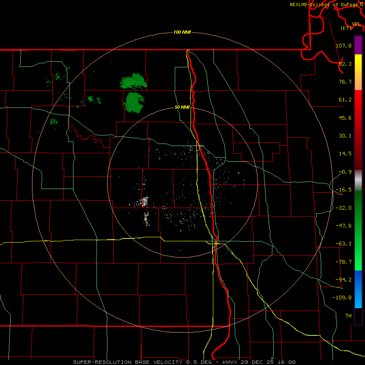Select the -16.5 scale value

pos(344,190)
